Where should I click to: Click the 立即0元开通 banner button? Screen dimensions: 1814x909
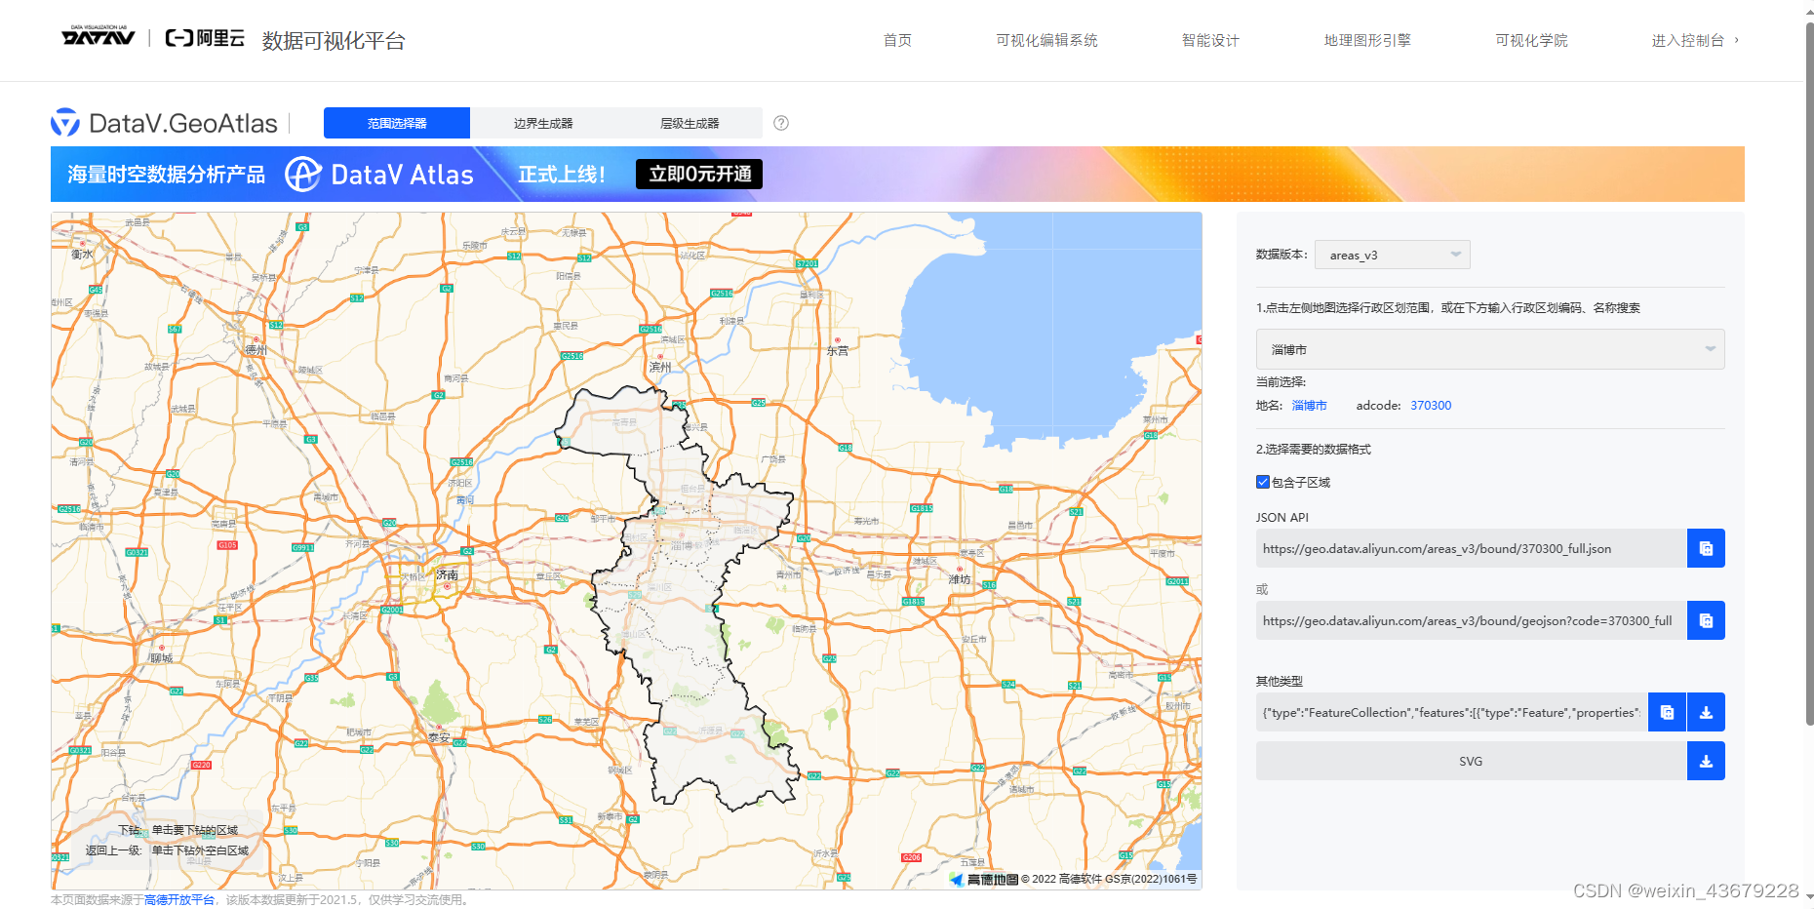[699, 174]
